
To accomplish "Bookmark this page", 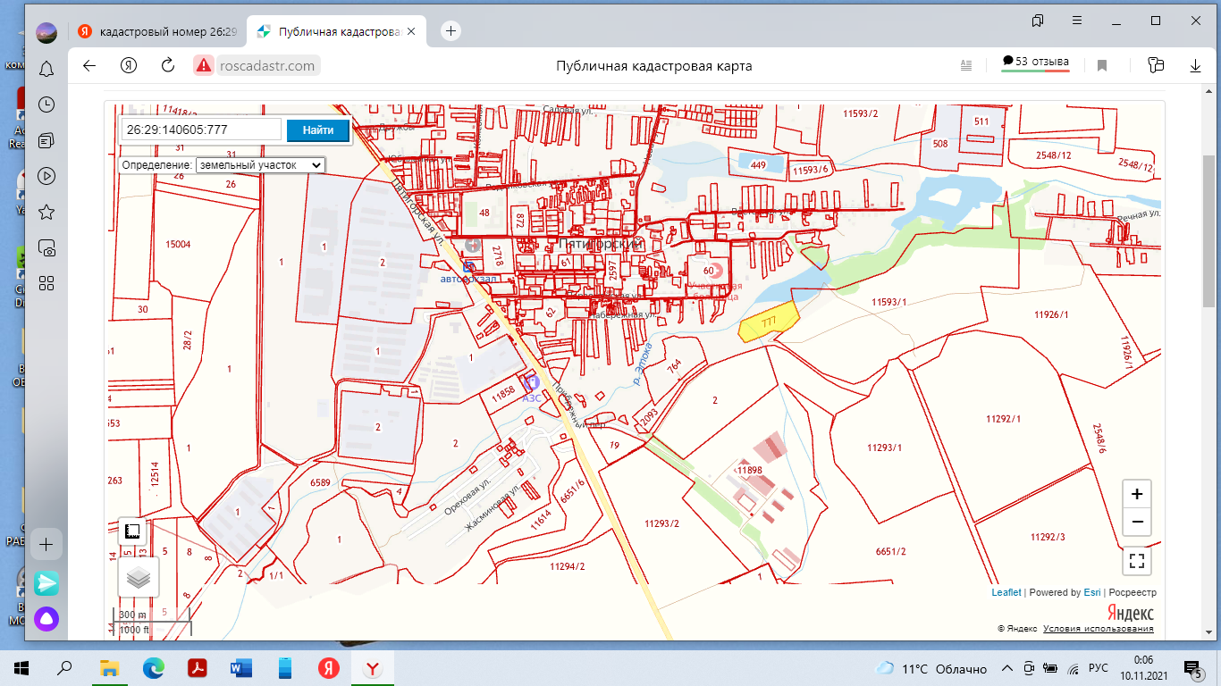I will (x=1102, y=66).
